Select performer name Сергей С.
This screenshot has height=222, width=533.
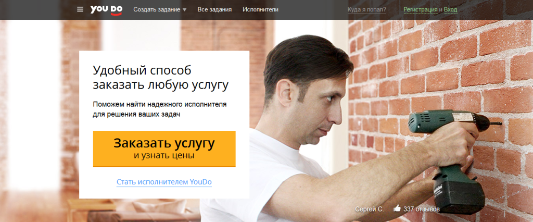(370, 209)
